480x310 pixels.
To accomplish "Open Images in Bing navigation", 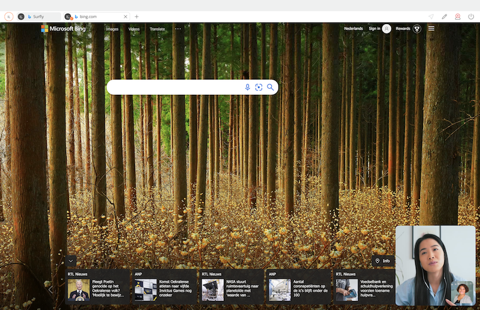I will pos(112,29).
